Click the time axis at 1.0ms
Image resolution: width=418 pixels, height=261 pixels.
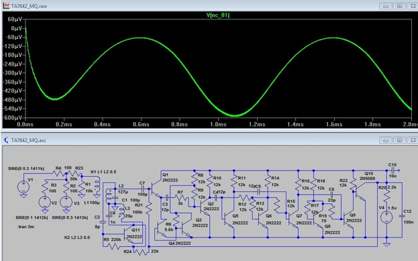click(218, 124)
